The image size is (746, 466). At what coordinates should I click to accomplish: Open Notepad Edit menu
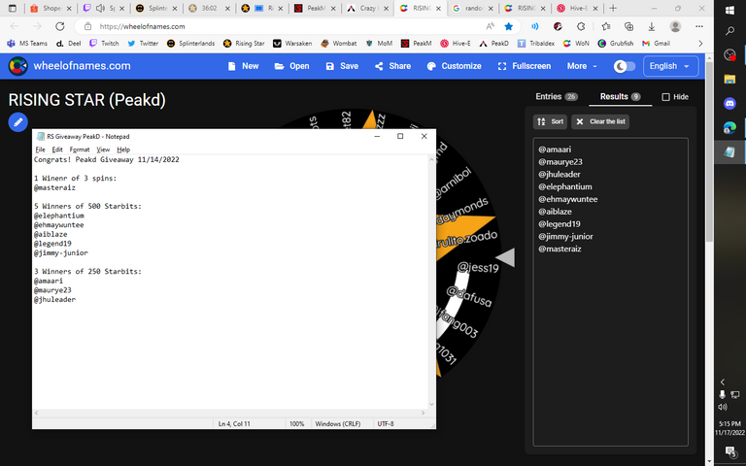click(57, 150)
